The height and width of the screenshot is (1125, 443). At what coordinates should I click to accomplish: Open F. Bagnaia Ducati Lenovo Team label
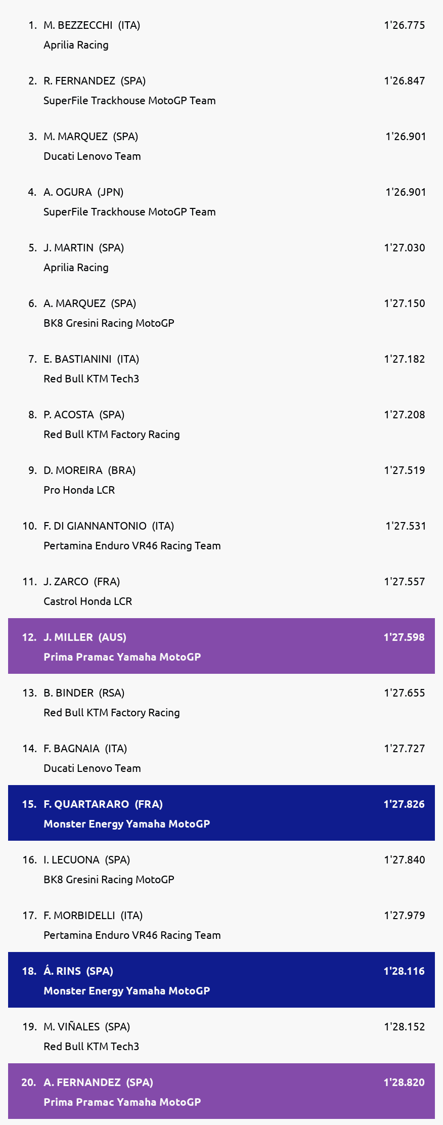click(92, 768)
